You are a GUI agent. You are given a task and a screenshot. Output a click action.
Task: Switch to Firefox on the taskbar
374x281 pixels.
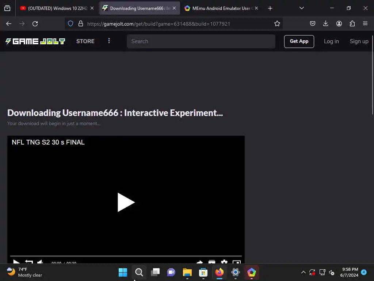219,272
